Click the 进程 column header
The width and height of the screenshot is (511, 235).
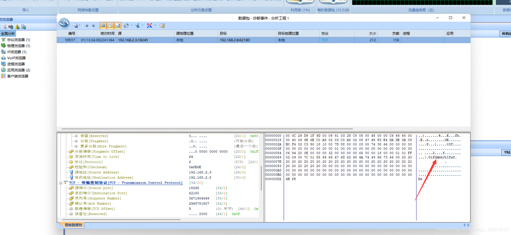coord(423,33)
